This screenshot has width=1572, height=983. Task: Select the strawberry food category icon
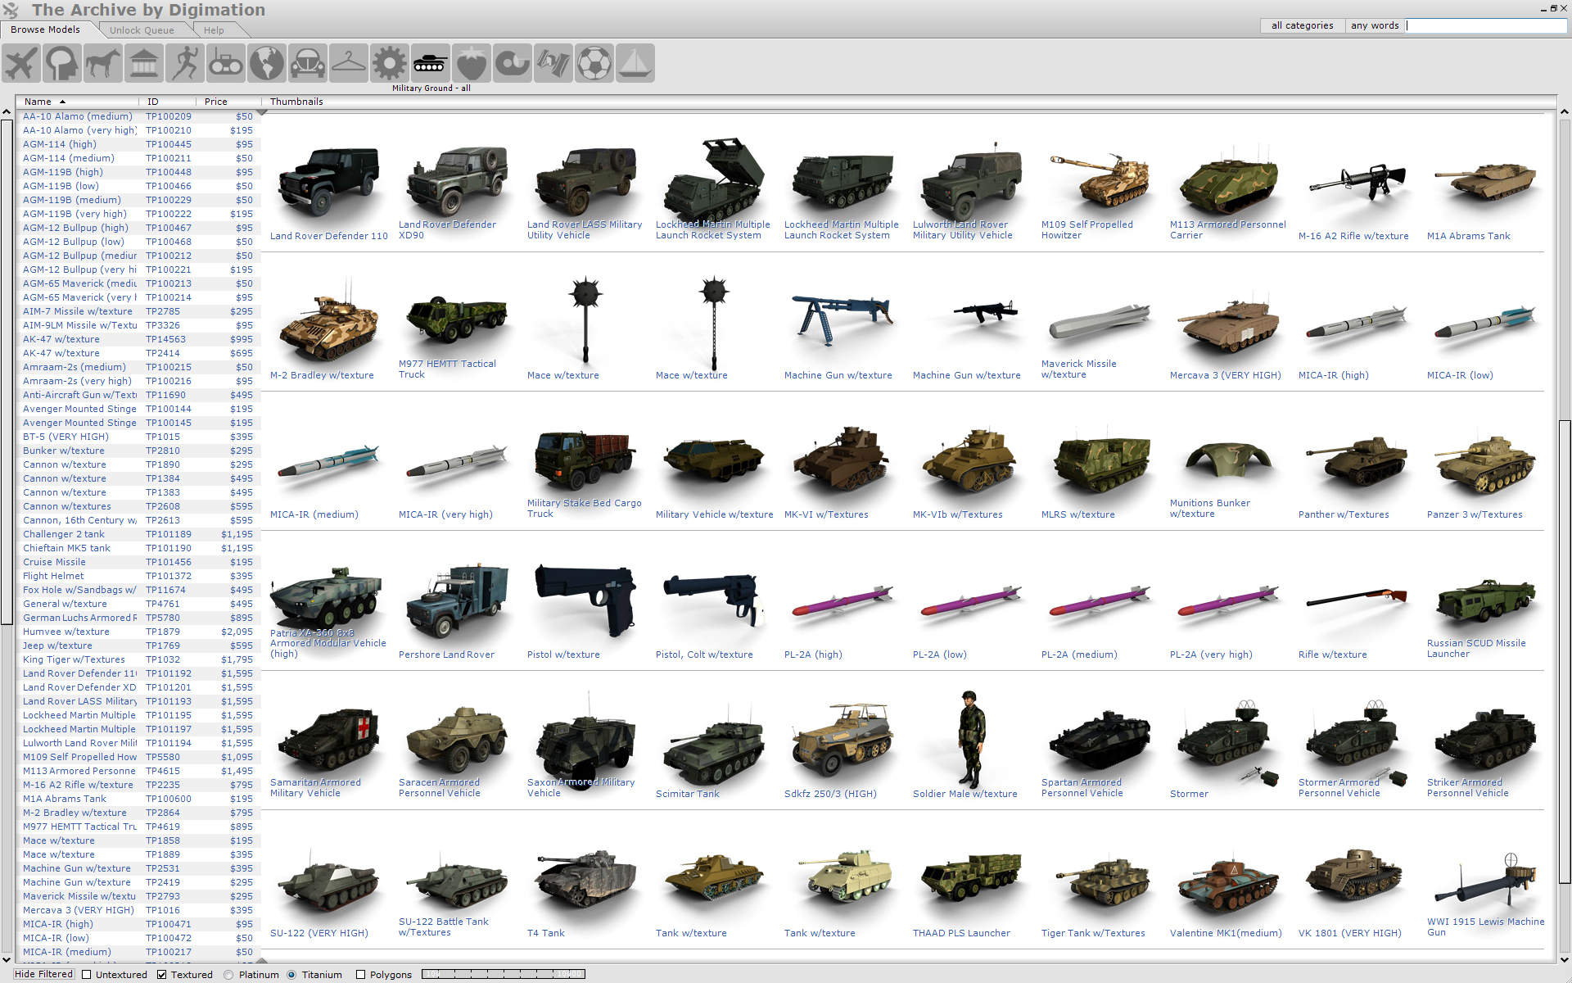point(472,63)
